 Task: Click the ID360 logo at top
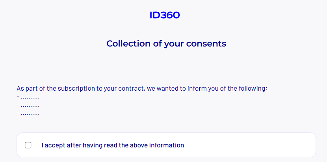[x=164, y=15]
